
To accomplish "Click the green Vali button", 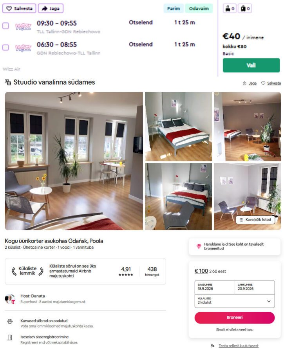I will point(251,65).
